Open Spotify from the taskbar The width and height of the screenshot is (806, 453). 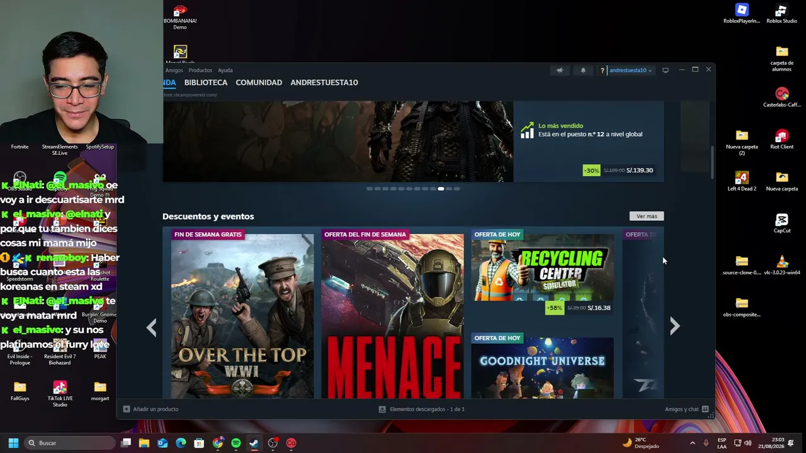pyautogui.click(x=236, y=443)
